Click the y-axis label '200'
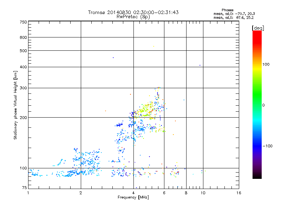Viewport: 281px width, 210px height. pyautogui.click(x=23, y=118)
